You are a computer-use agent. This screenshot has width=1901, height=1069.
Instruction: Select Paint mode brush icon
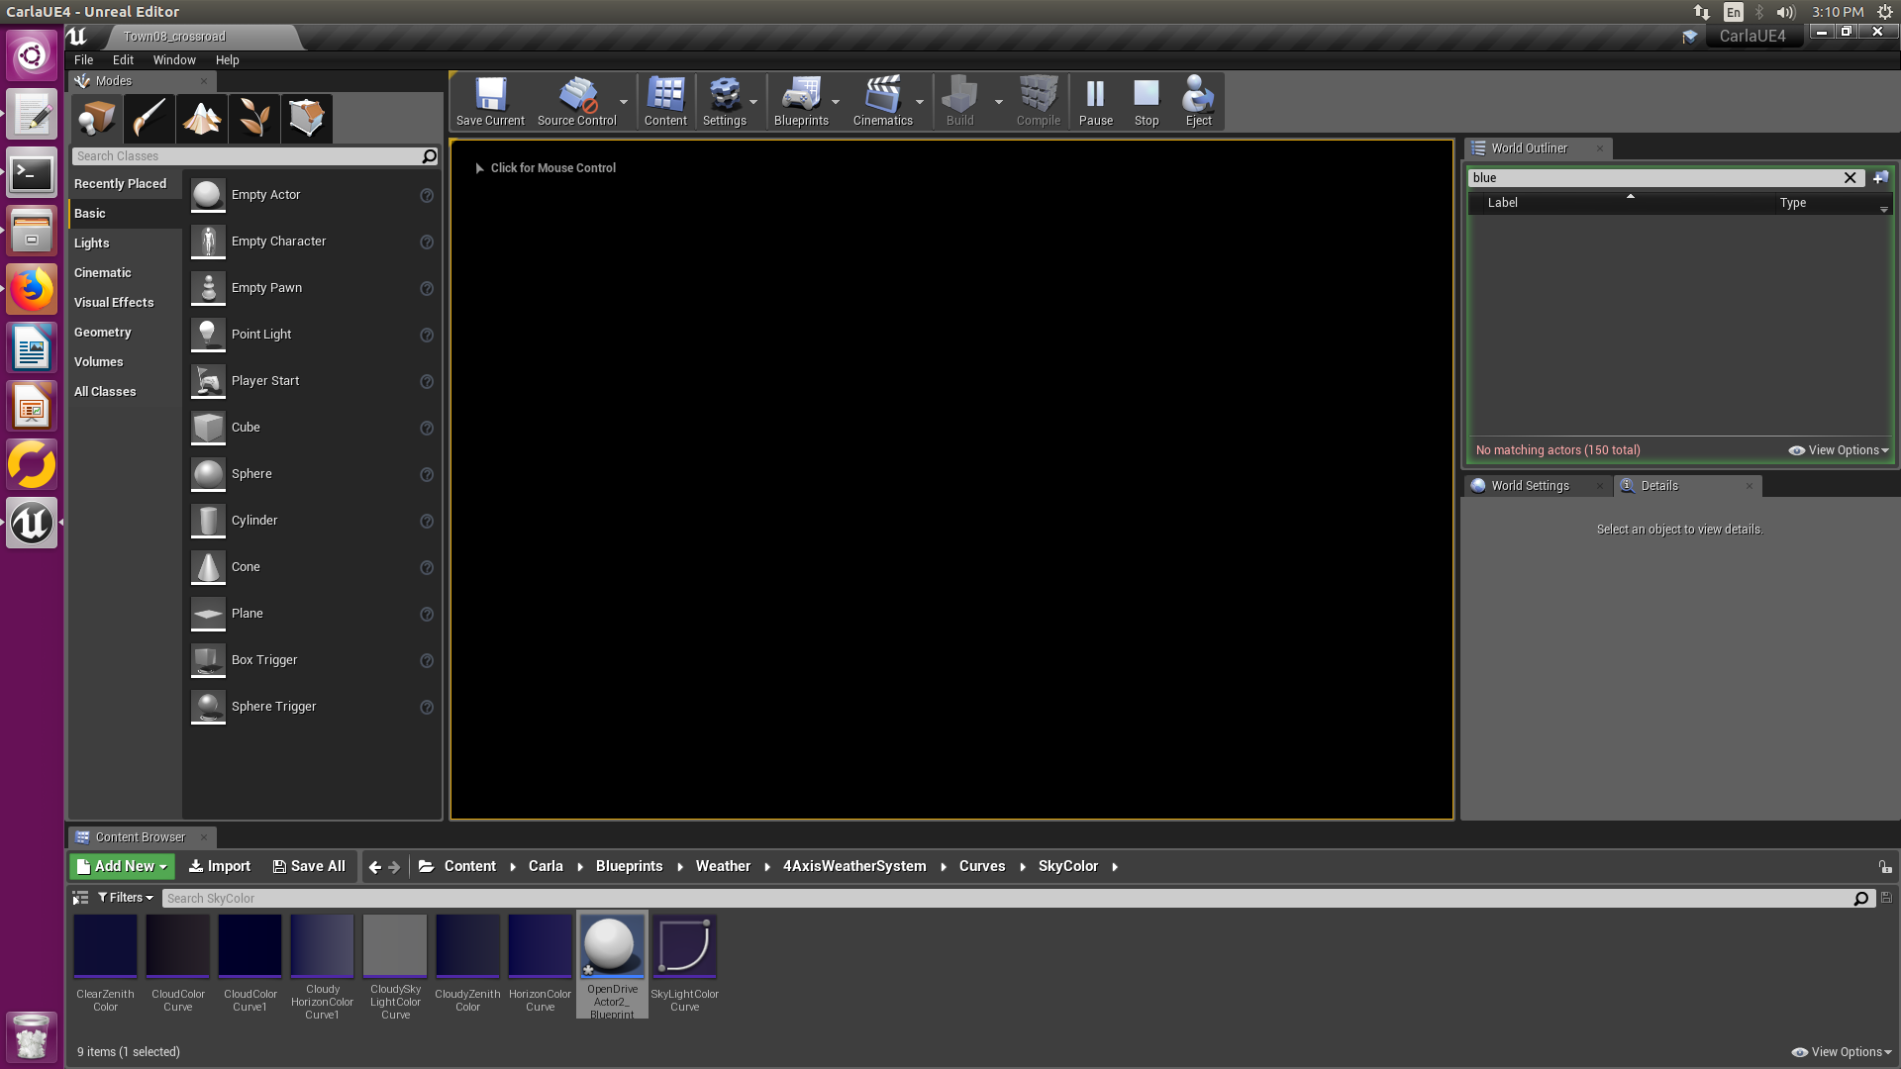tap(150, 119)
